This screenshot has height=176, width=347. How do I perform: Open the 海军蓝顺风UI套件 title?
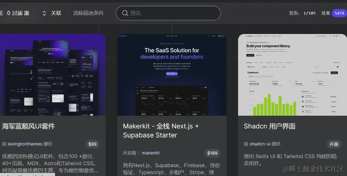pos(28,126)
